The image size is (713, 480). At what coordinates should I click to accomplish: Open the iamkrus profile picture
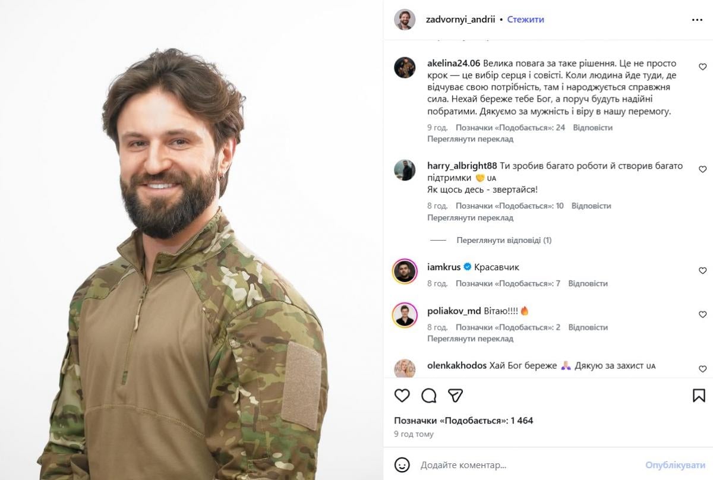(405, 271)
